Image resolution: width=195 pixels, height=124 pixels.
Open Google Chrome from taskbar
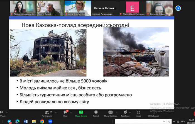42,121
